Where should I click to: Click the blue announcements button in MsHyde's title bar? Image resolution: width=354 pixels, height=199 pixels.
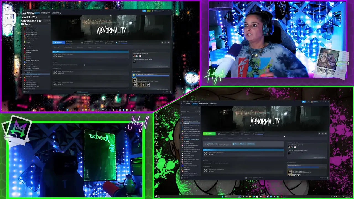coord(144,11)
